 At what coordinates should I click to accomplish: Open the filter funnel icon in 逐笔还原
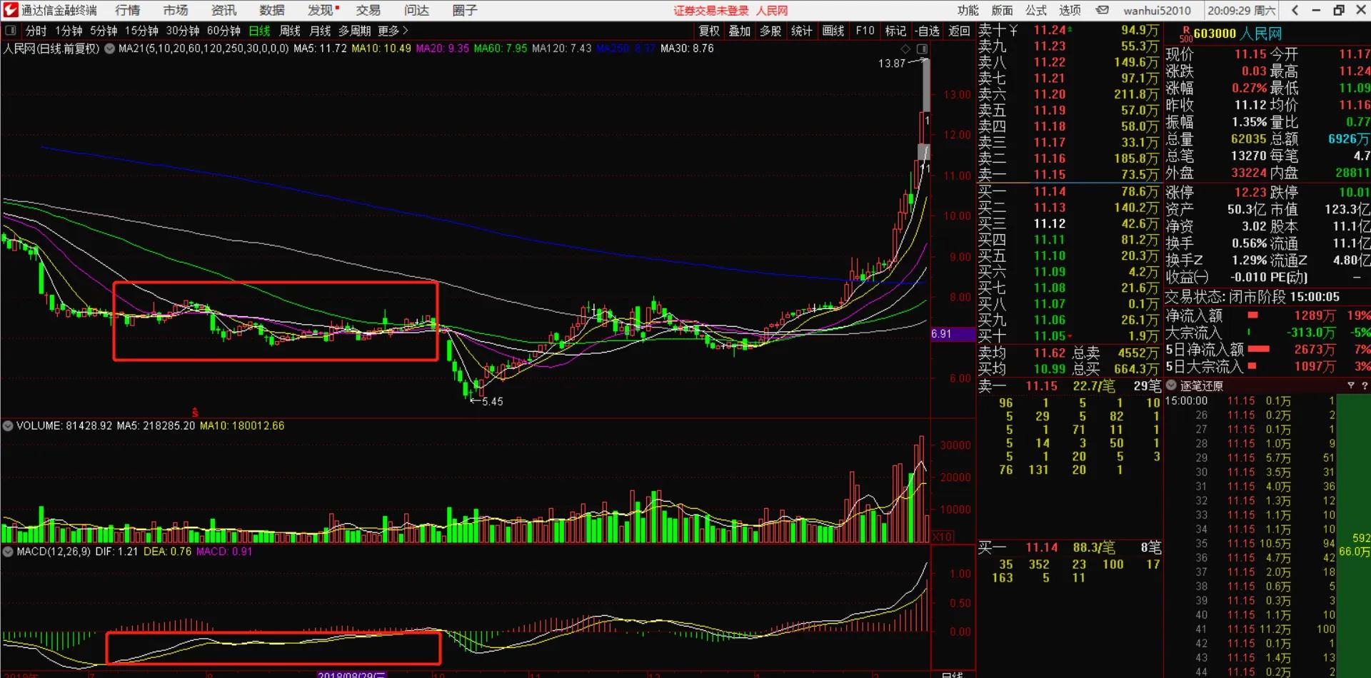click(1351, 385)
